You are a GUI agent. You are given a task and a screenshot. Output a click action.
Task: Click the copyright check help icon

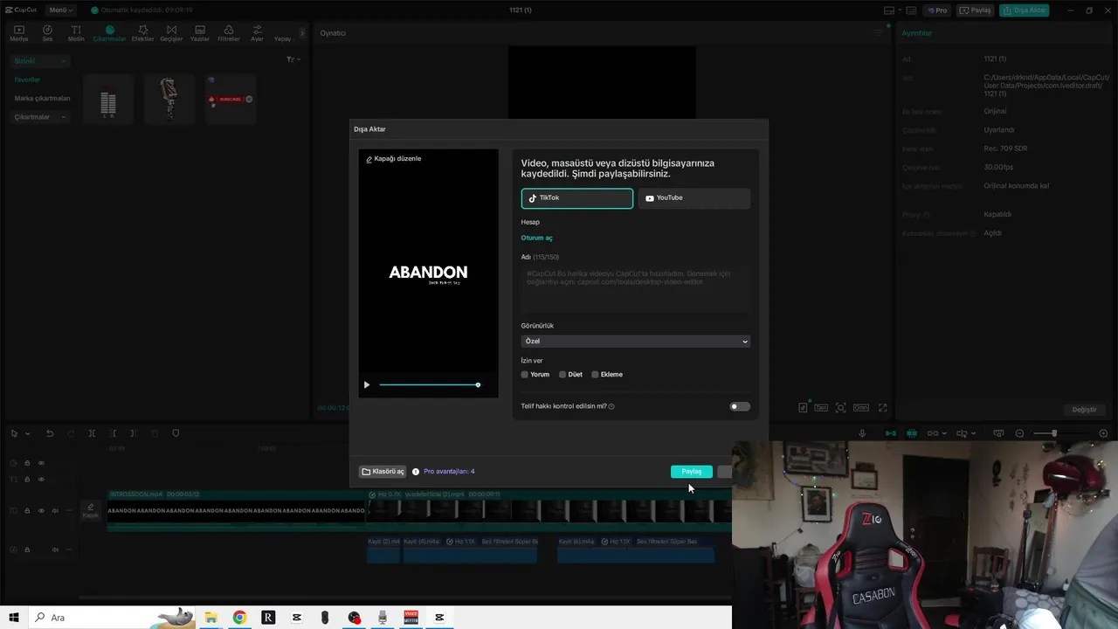pos(611,407)
